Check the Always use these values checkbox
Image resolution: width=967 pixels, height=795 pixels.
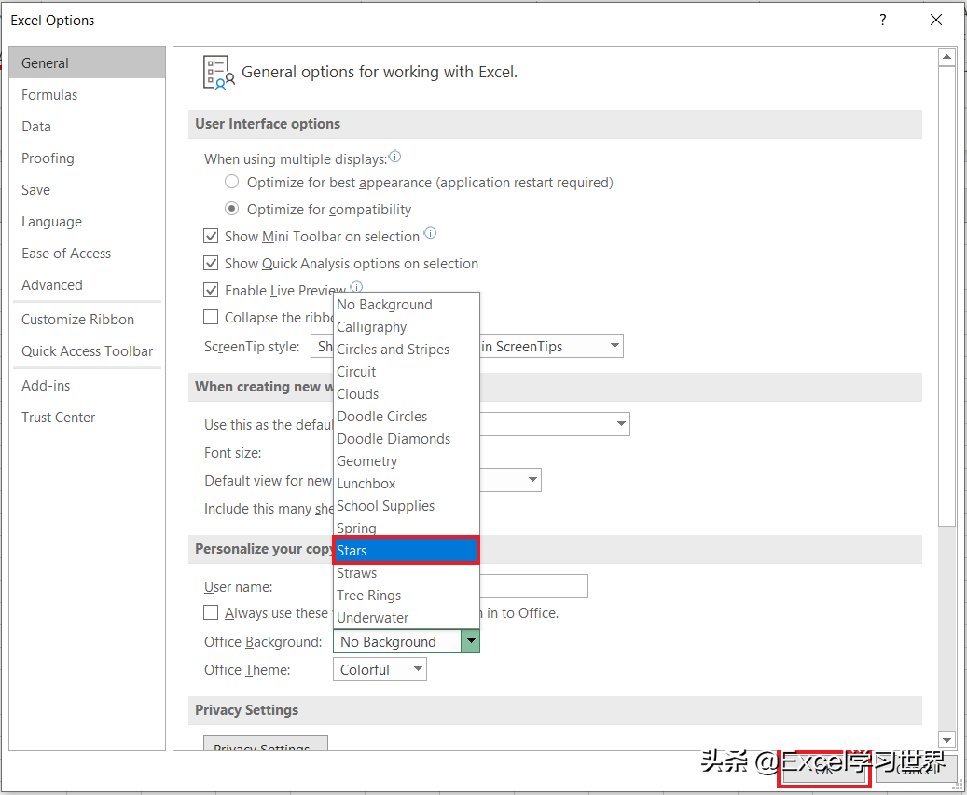[x=211, y=612]
